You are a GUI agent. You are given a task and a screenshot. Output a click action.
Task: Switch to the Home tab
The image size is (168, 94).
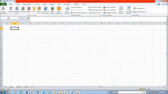[x=10, y=4]
